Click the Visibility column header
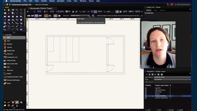This screenshot has width=197, height=111. tap(148, 85)
